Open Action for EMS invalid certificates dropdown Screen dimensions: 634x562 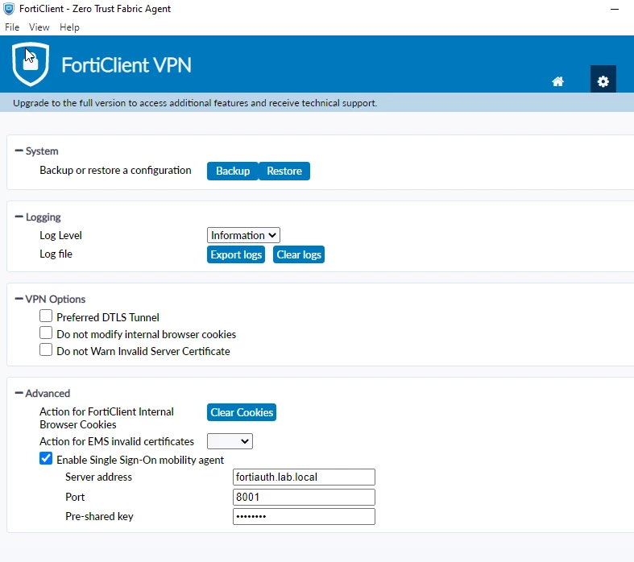pos(230,441)
